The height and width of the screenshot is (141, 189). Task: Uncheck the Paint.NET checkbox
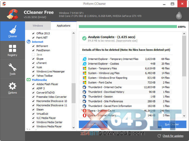point(33,38)
